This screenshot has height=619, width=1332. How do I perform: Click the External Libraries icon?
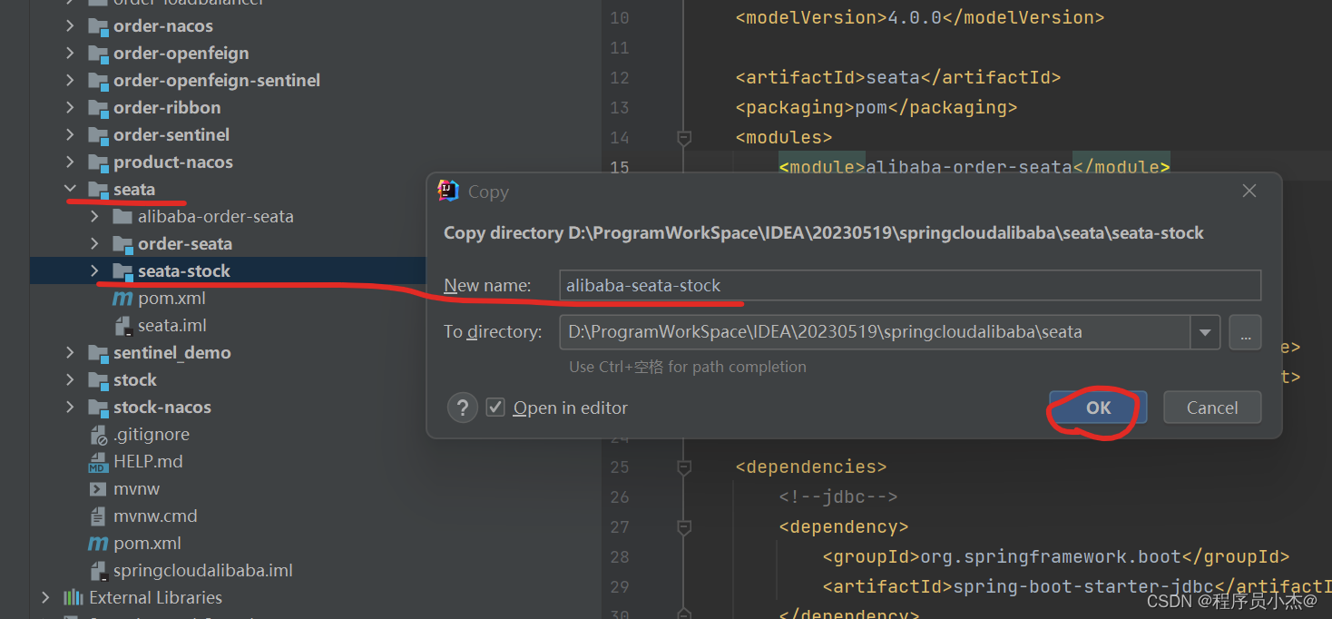(73, 598)
